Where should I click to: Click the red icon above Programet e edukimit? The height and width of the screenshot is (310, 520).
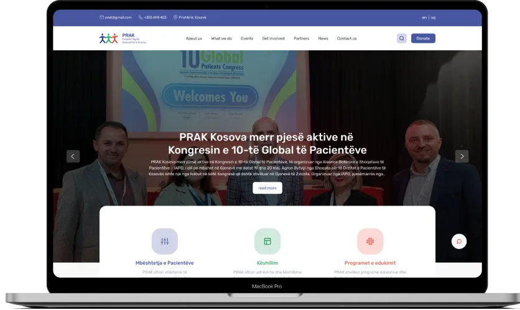click(x=370, y=241)
